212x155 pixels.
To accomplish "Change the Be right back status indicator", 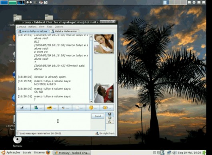I will point(105,133).
